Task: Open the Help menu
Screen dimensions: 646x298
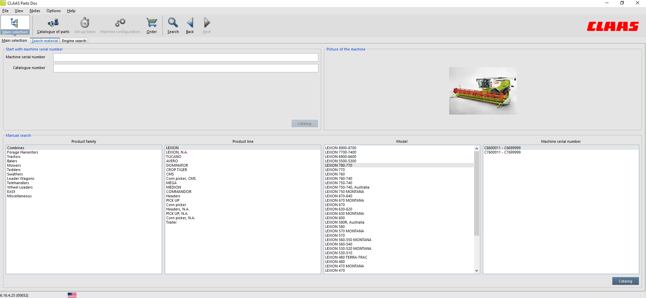Action: click(71, 11)
